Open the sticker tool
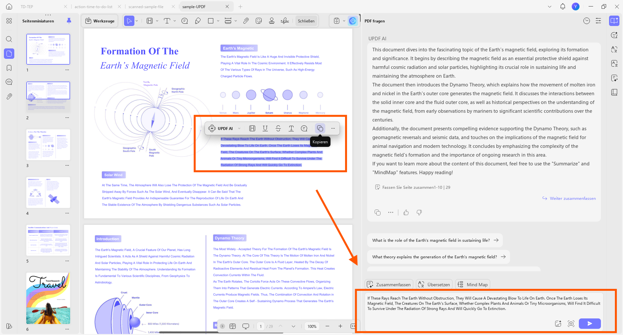The width and height of the screenshot is (623, 335). click(259, 21)
